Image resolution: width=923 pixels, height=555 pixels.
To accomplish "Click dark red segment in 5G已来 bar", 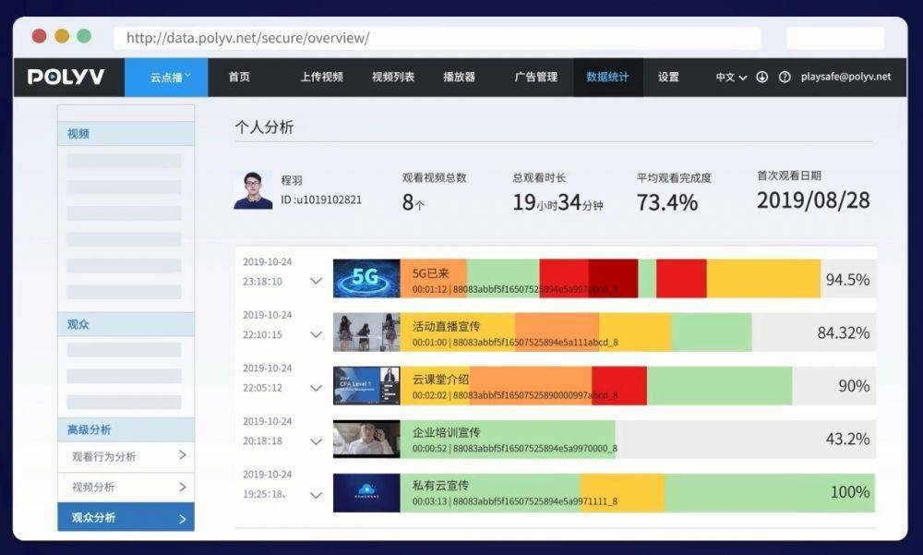I will pyautogui.click(x=613, y=279).
